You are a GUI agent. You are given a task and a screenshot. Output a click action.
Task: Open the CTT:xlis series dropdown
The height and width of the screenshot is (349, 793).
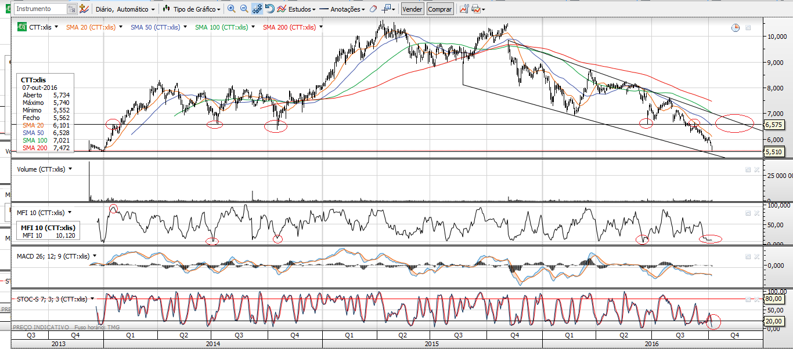pyautogui.click(x=57, y=27)
